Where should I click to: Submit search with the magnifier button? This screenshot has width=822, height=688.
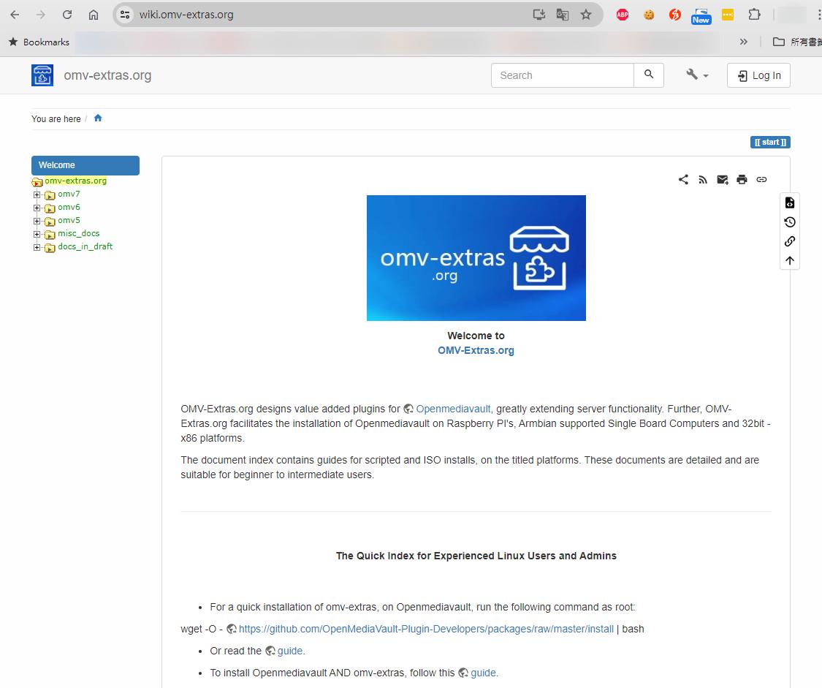point(649,75)
